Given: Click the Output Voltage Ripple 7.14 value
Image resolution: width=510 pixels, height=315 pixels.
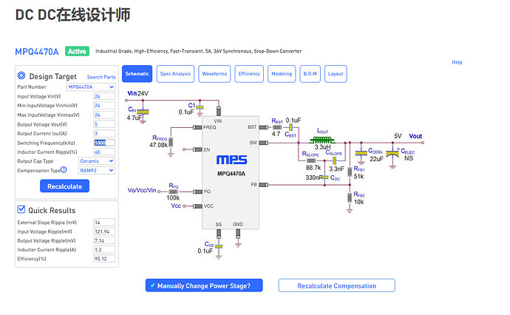Looking at the screenshot, I should coord(104,240).
